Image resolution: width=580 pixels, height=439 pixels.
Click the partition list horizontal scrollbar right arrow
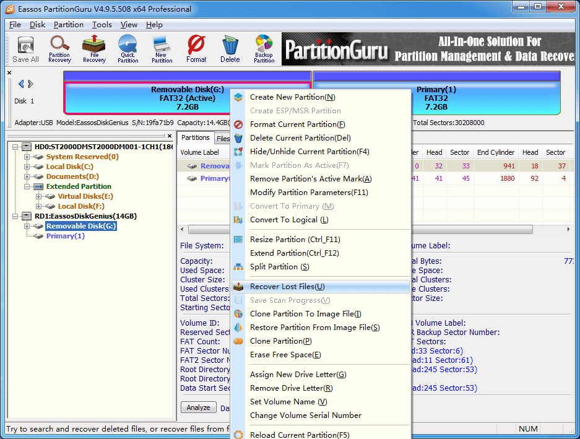[568, 230]
